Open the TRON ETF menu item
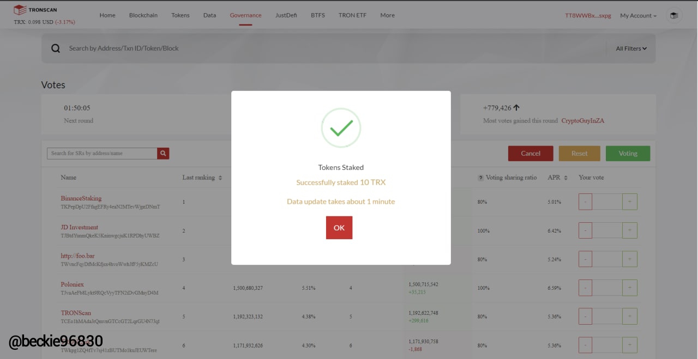This screenshot has width=698, height=359. pyautogui.click(x=352, y=15)
